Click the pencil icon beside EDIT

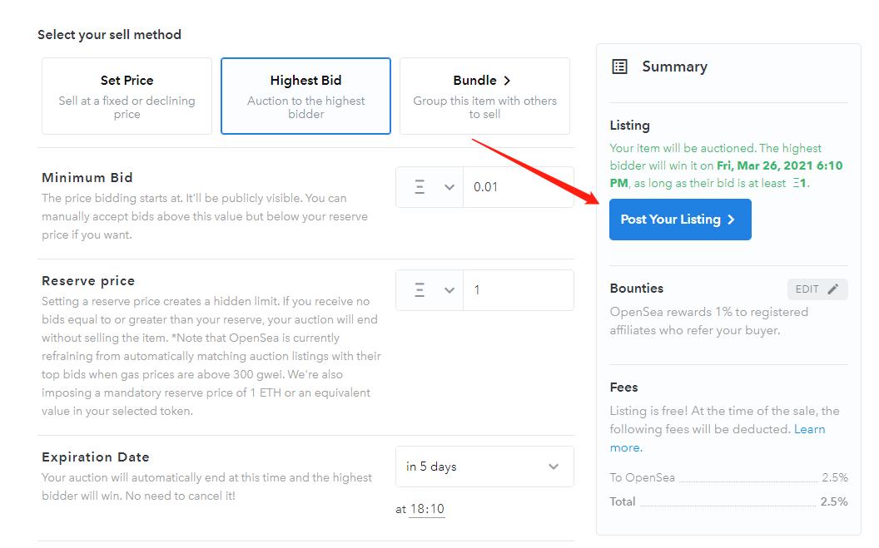[834, 289]
